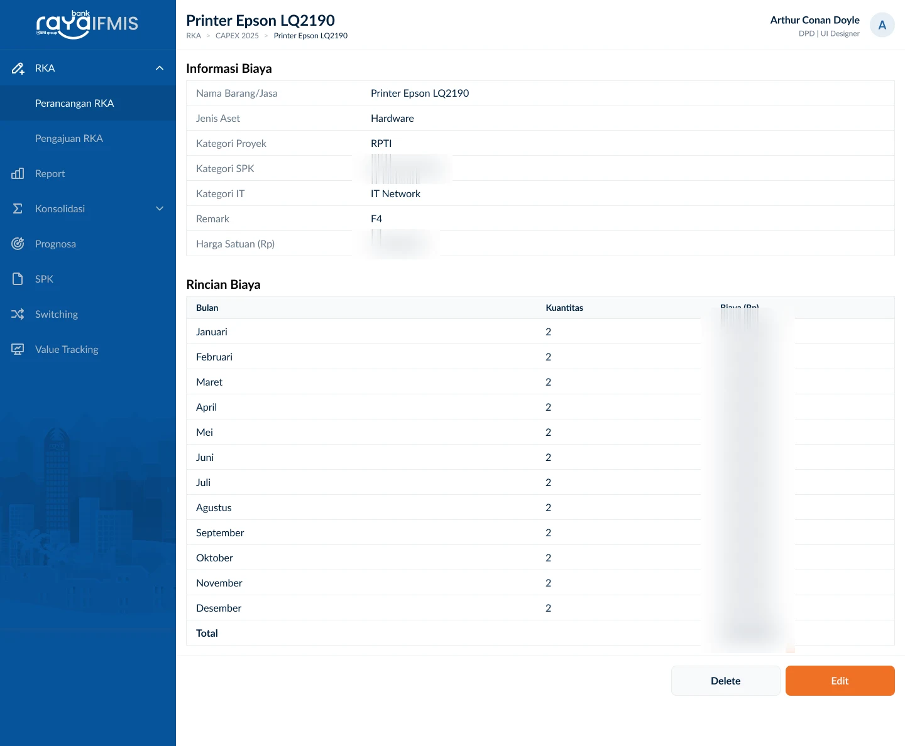
Task: Click the Bulan column header
Action: [207, 308]
